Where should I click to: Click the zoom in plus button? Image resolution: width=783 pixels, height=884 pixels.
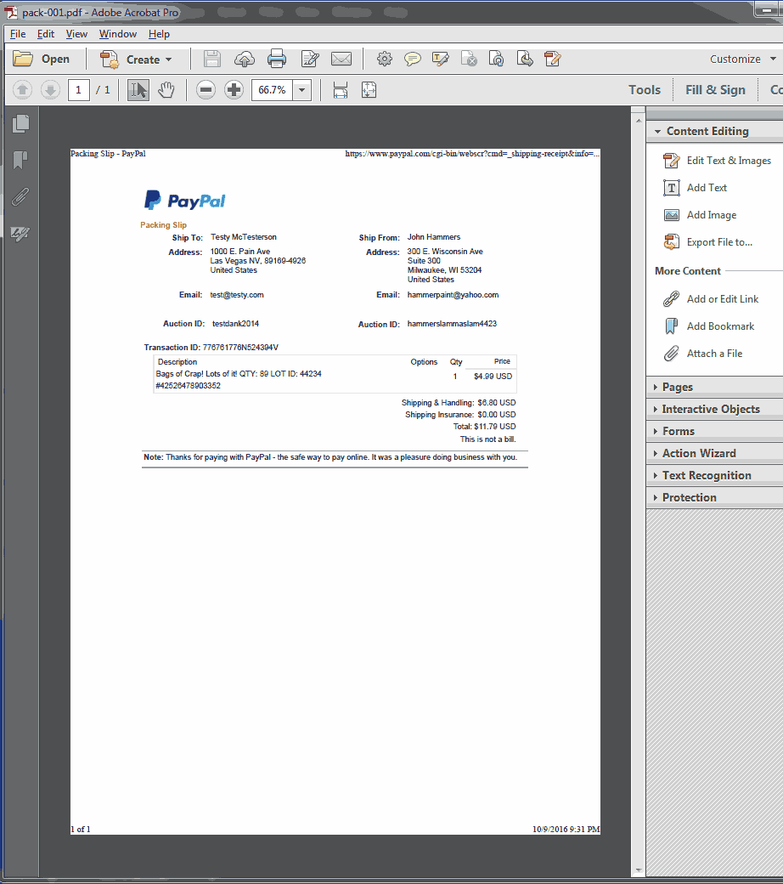pyautogui.click(x=234, y=89)
